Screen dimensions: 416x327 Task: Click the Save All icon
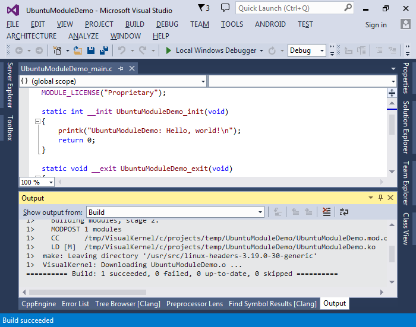pos(104,50)
